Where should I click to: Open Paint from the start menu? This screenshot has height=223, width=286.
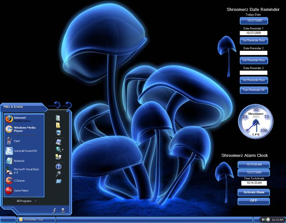(x=24, y=141)
